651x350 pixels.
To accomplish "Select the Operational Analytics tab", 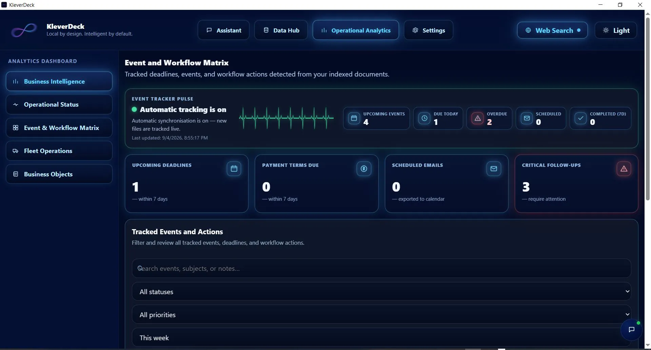I will [x=356, y=30].
